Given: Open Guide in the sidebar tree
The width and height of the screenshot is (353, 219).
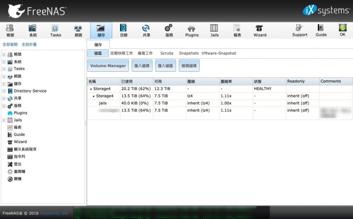Looking at the screenshot, I should (16, 135).
